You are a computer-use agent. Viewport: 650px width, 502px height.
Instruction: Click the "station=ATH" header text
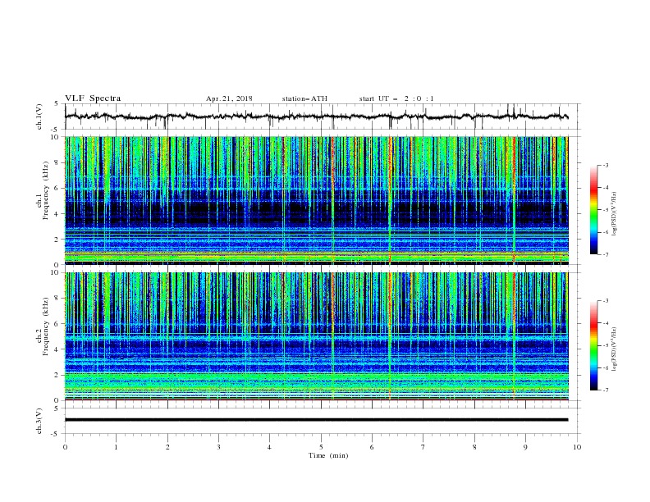click(x=304, y=98)
